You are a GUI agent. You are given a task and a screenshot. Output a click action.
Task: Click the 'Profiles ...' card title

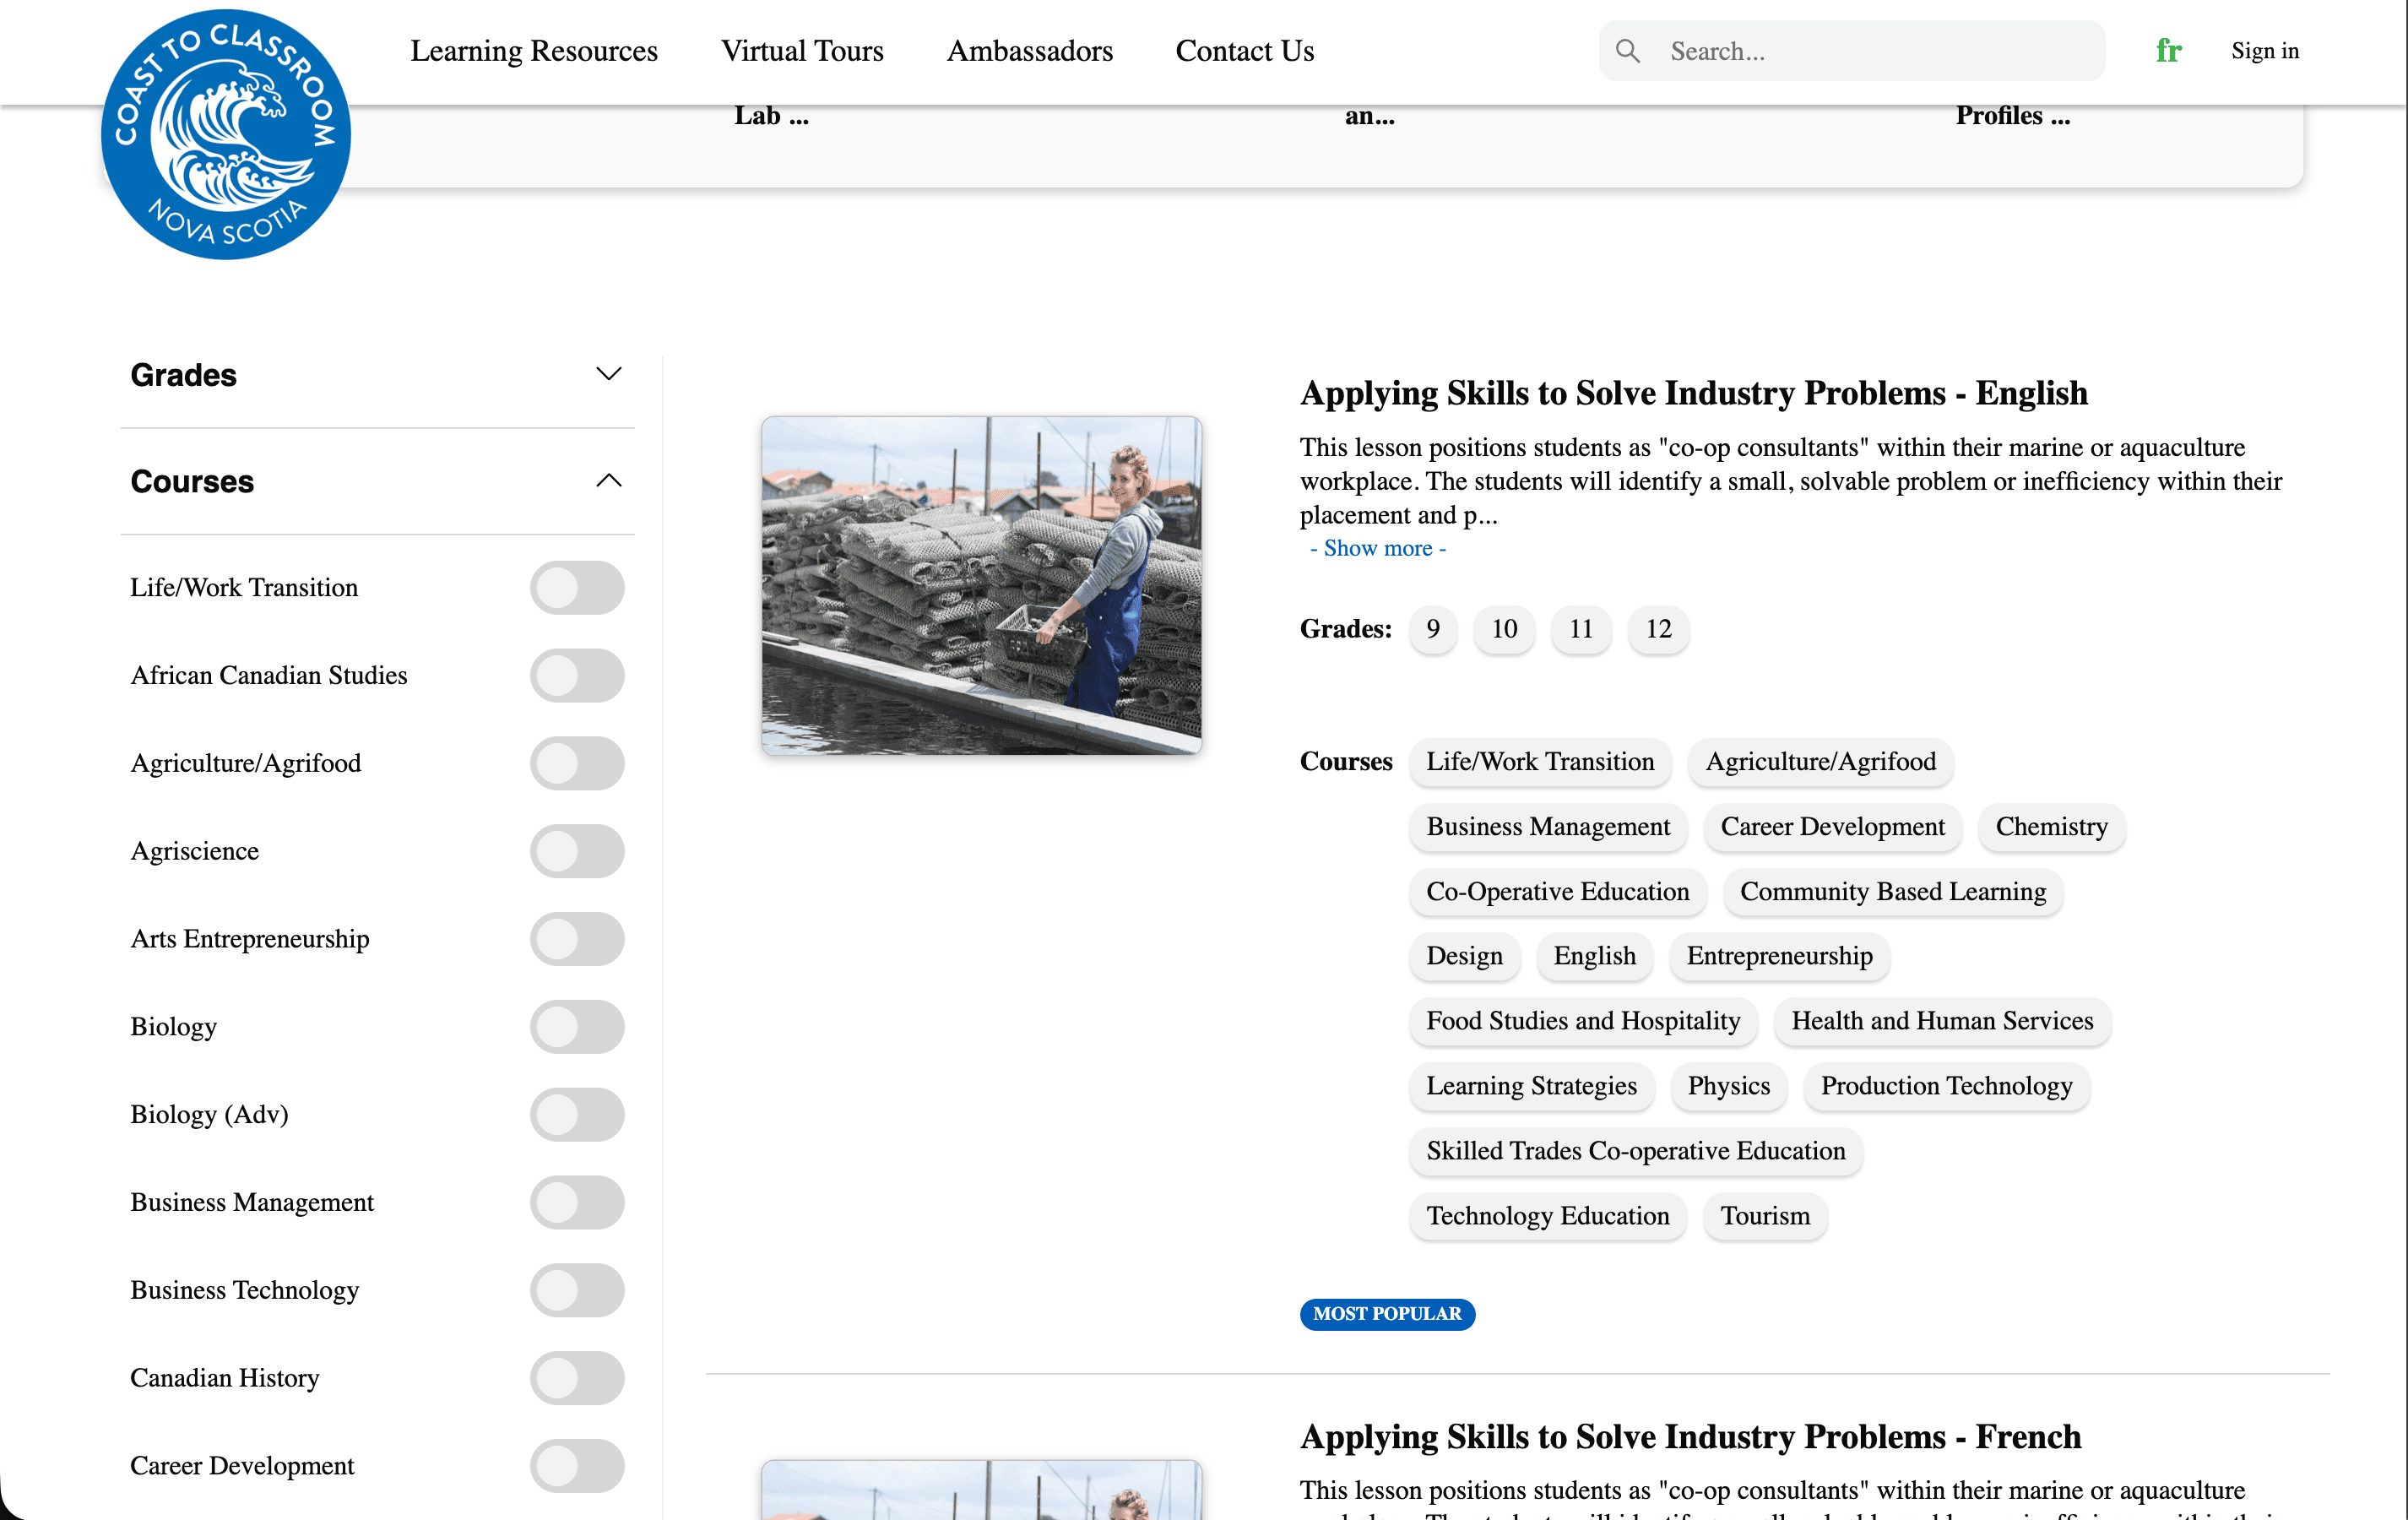click(2013, 116)
